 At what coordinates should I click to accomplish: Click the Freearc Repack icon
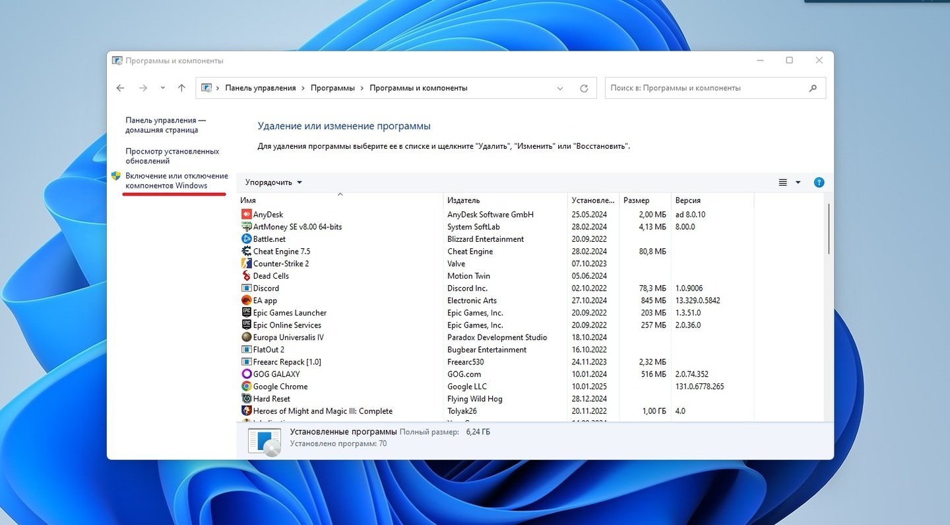click(247, 362)
